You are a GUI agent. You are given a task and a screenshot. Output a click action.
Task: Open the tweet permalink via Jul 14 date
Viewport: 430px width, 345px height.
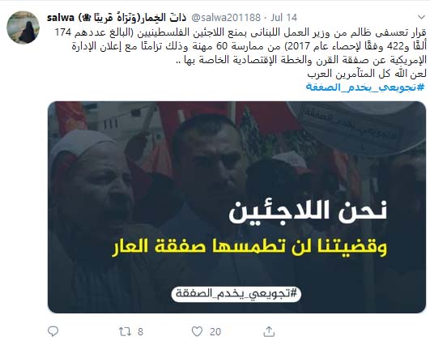pyautogui.click(x=284, y=18)
